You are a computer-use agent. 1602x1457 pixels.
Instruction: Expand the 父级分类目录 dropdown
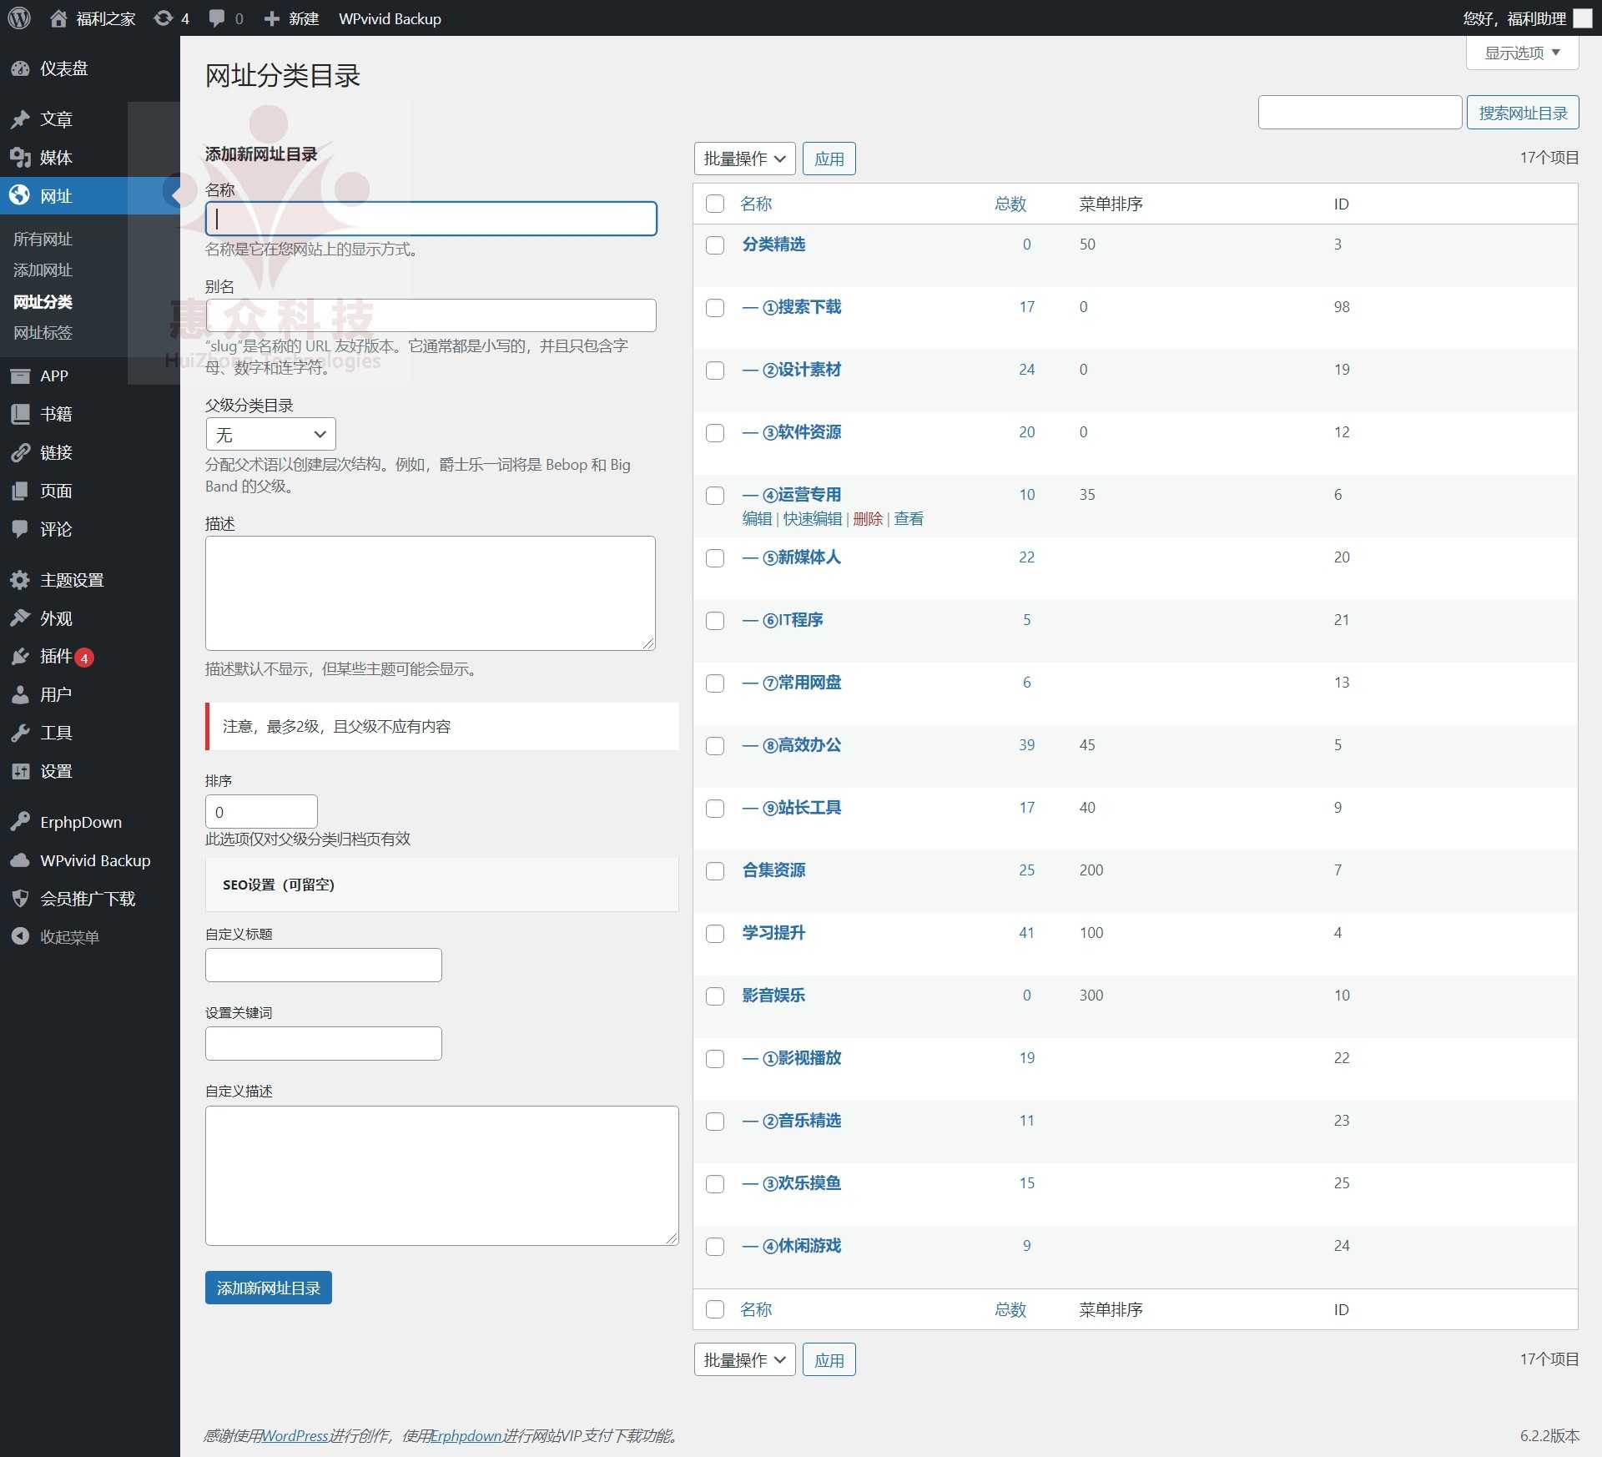point(270,434)
